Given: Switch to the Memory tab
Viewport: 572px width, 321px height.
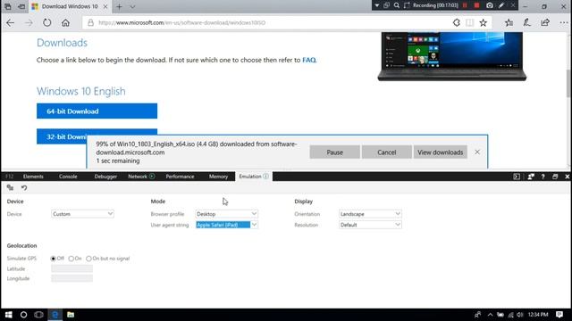Looking at the screenshot, I should (x=218, y=177).
